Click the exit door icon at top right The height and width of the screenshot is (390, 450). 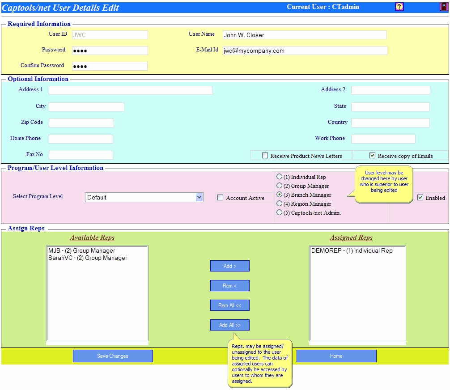pyautogui.click(x=443, y=7)
